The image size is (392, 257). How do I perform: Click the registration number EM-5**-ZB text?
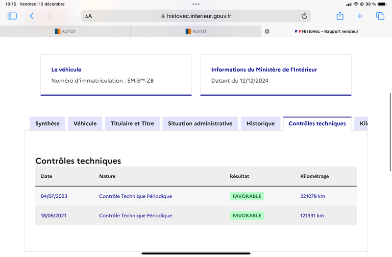[141, 81]
